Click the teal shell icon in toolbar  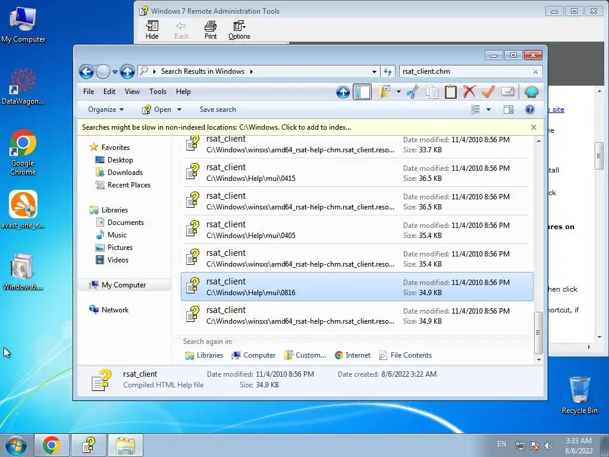[x=531, y=92]
